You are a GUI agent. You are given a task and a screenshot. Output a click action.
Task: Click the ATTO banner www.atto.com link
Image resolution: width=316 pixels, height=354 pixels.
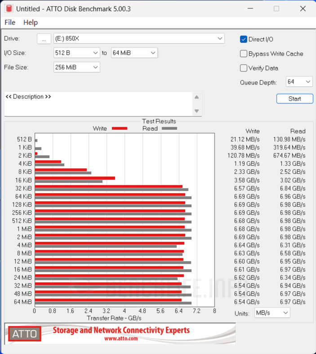click(x=121, y=339)
